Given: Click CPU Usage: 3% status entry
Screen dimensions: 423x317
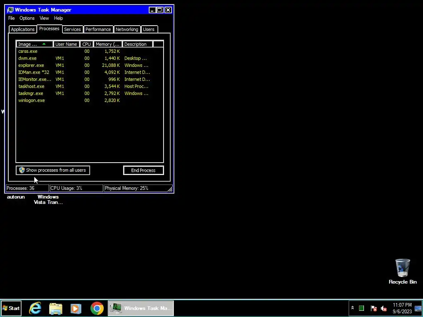Looking at the screenshot, I should pos(76,188).
